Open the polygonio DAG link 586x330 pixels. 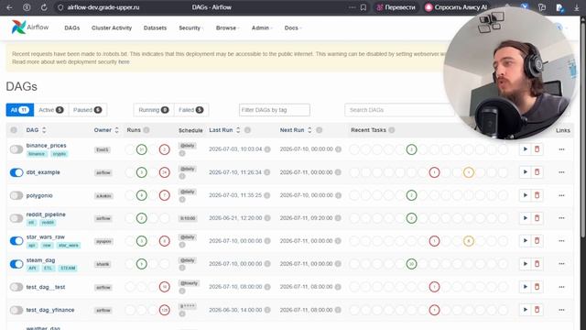[x=39, y=195]
